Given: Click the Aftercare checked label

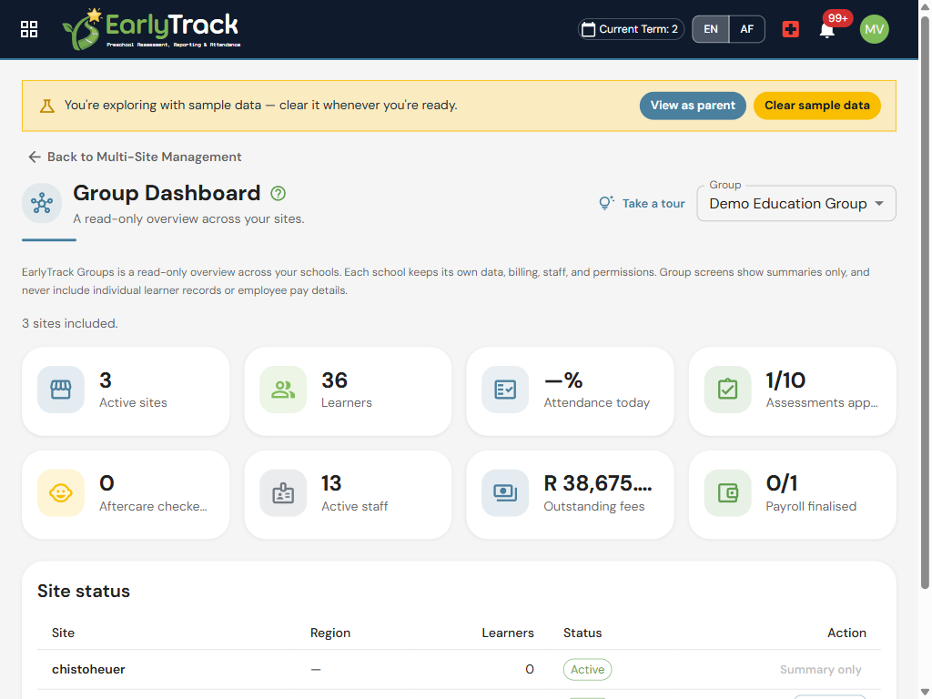Looking at the screenshot, I should click(153, 506).
